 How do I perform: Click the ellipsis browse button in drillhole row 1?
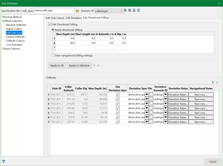(151, 95)
